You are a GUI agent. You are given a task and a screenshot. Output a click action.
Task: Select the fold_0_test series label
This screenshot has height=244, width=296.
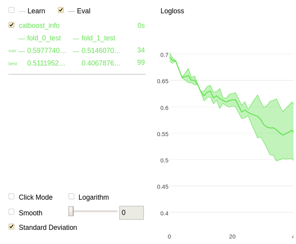click(44, 38)
